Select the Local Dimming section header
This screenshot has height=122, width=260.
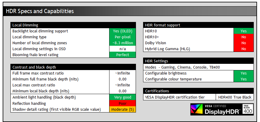pos(73,25)
